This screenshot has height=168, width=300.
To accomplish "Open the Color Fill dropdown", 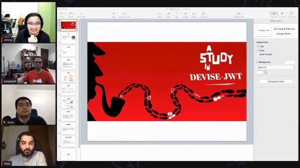I will (x=276, y=67).
